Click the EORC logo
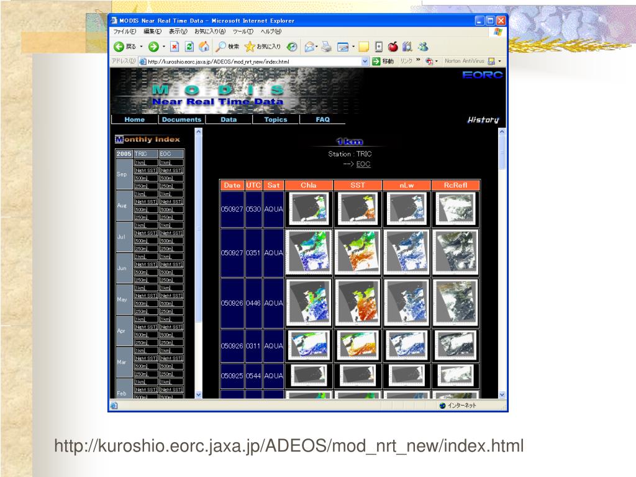This screenshot has width=636, height=477. (x=483, y=75)
